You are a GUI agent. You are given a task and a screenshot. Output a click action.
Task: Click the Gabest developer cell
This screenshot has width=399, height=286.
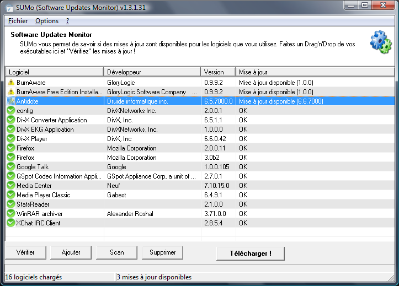tap(116, 195)
